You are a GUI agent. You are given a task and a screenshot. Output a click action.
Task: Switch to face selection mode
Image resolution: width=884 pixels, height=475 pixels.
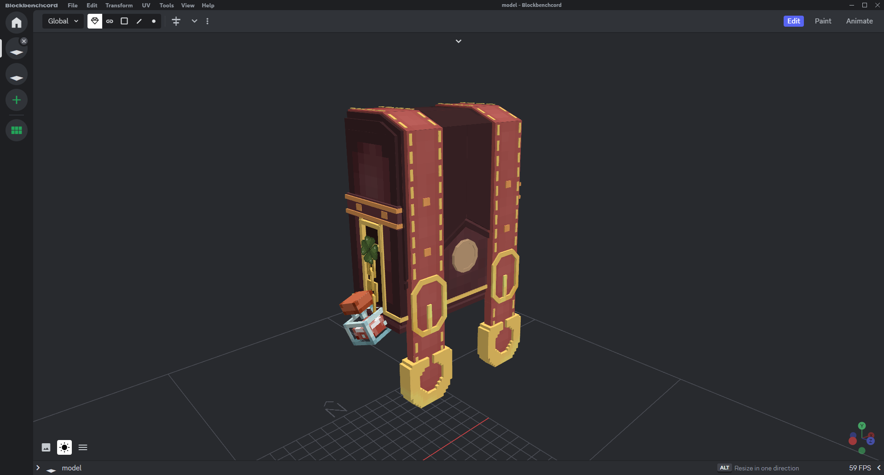124,21
